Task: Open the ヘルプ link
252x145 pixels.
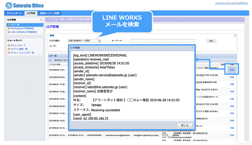Action: [x=232, y=3]
